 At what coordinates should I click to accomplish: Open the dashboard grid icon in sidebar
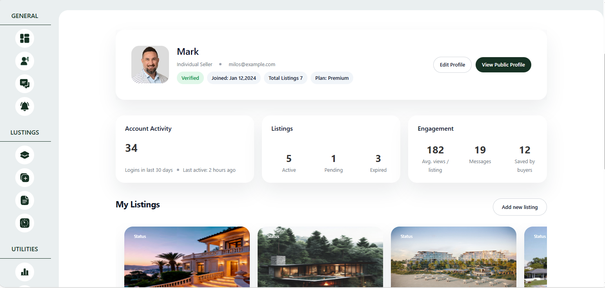25,38
